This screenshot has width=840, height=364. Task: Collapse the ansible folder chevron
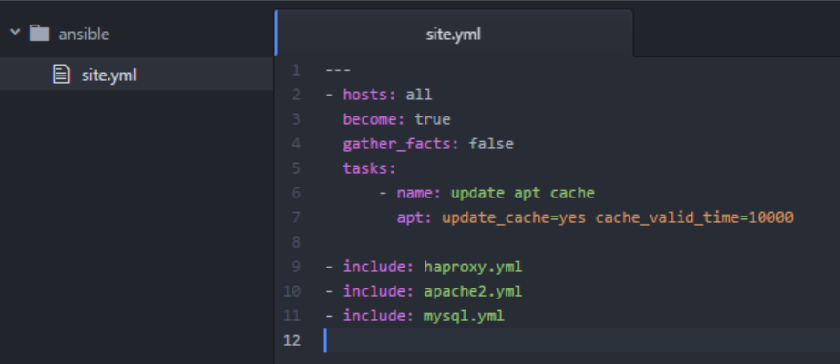pos(15,34)
